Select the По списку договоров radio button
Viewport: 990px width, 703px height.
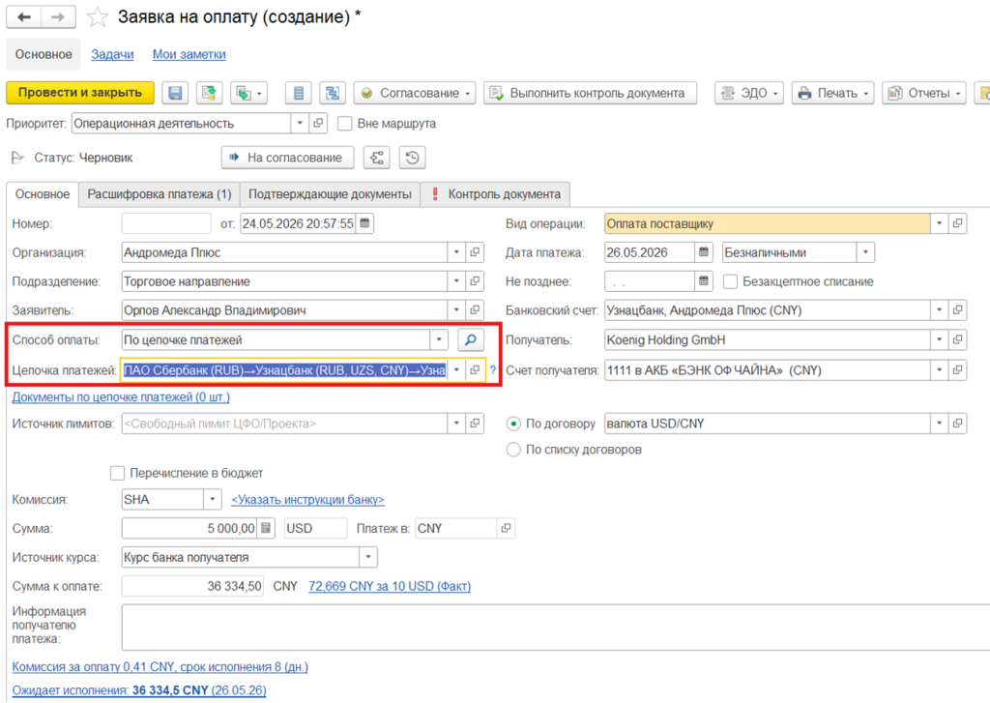513,450
